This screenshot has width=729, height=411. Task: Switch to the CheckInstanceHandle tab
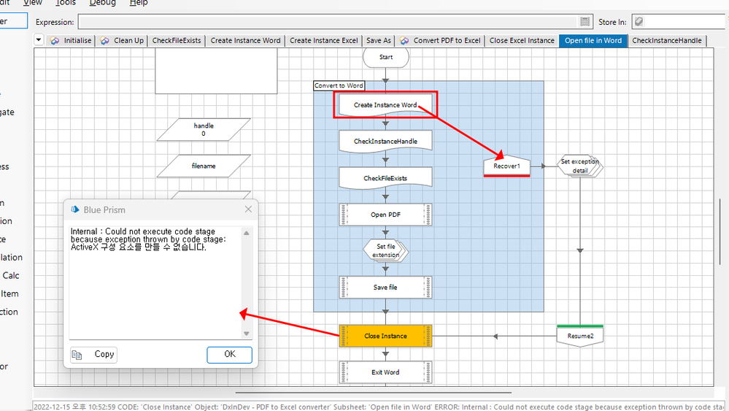tap(663, 40)
